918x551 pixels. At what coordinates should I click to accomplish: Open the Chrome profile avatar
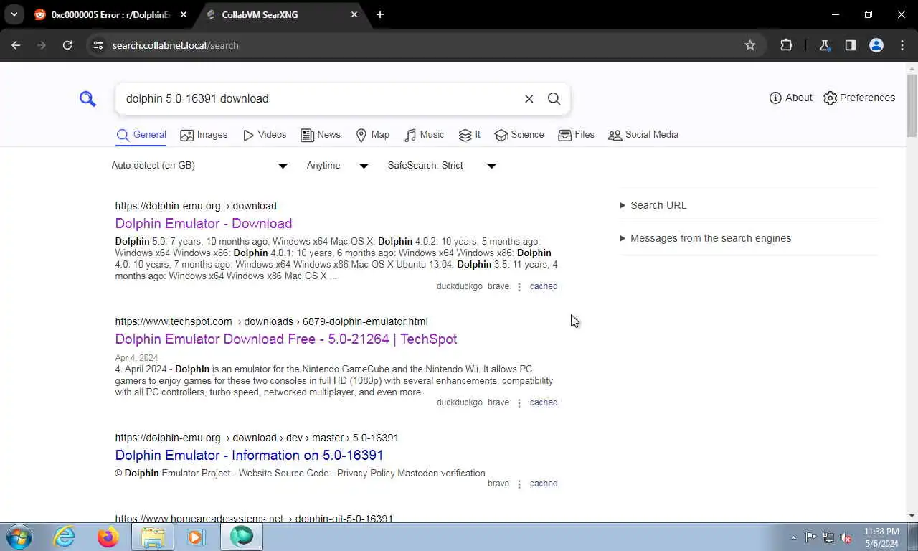(876, 45)
